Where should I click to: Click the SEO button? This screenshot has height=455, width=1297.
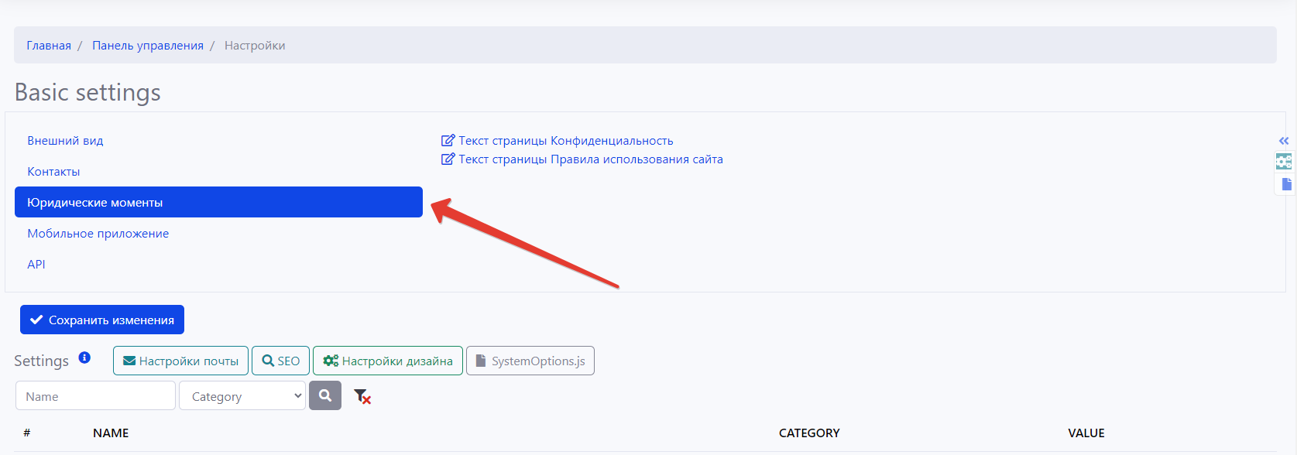point(280,361)
